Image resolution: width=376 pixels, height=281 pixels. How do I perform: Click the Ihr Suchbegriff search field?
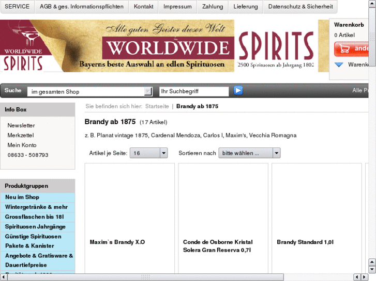(194, 91)
